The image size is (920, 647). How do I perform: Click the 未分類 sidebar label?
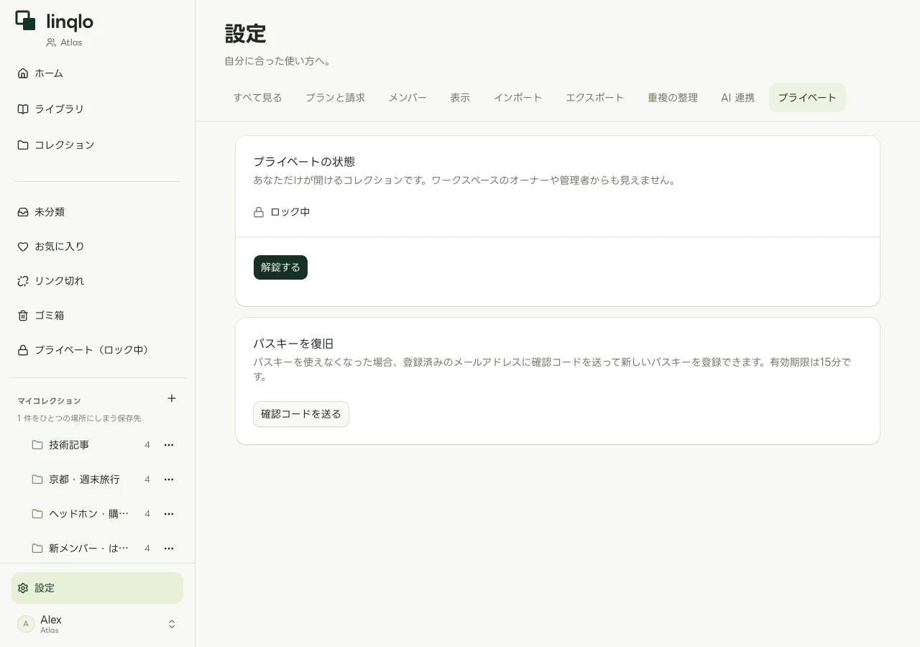(x=50, y=212)
